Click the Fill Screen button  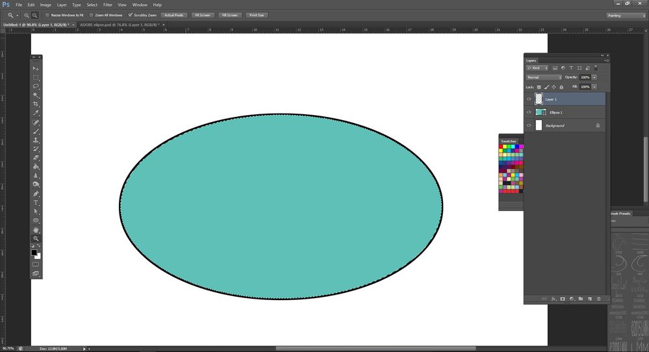[x=230, y=16]
